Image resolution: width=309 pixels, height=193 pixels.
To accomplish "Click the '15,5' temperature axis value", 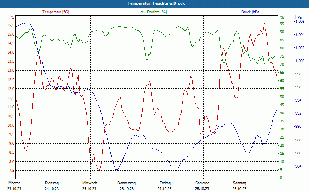I will (11, 25).
